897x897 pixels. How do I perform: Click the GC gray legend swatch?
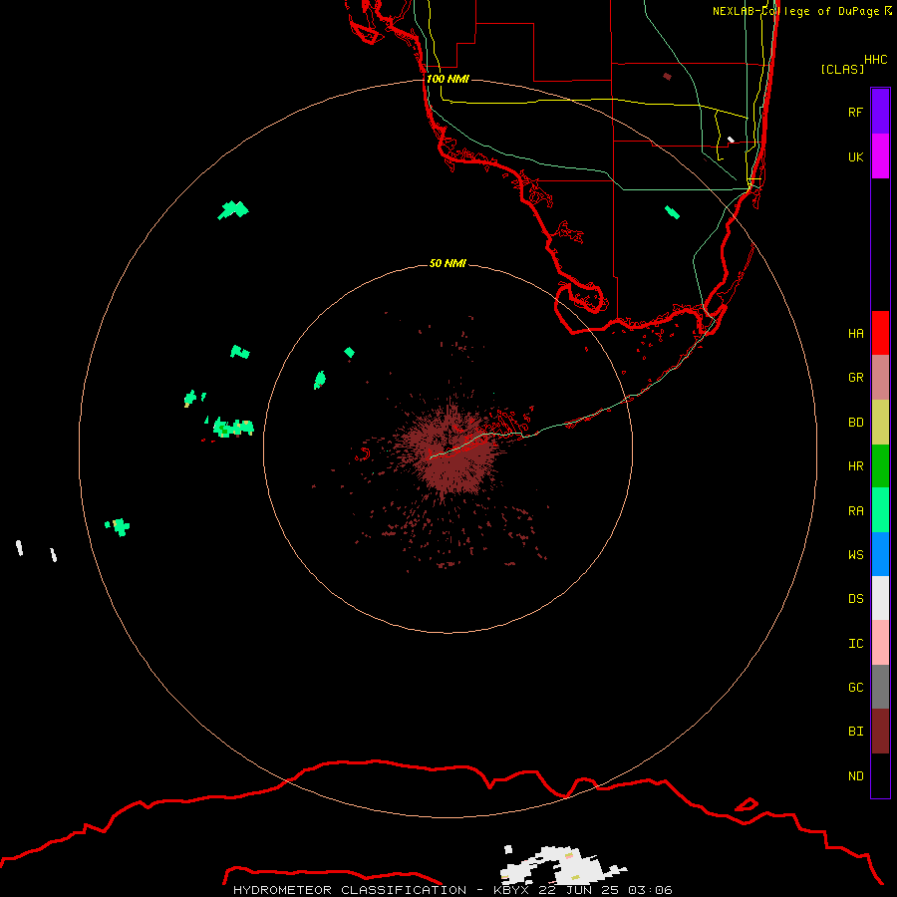tap(880, 687)
